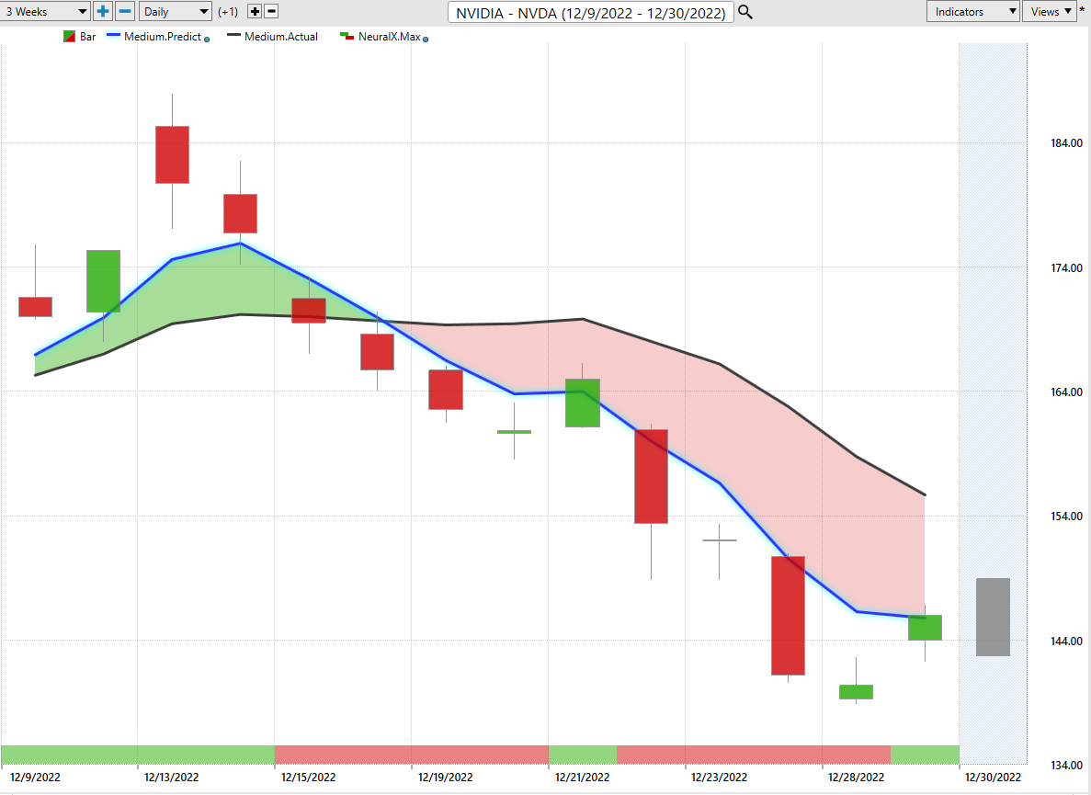Click the black minus forecast-bar button
The height and width of the screenshot is (795, 1091).
coord(272,11)
